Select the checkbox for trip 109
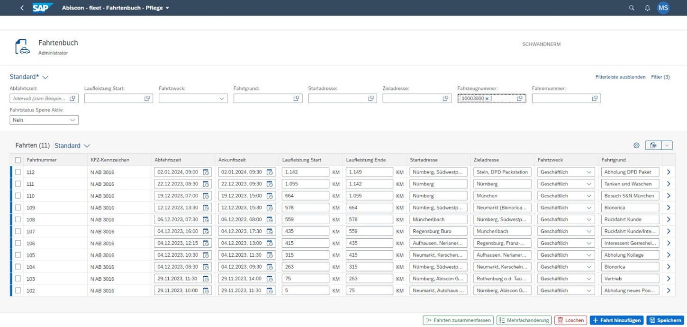This screenshot has width=687, height=327. click(18, 208)
